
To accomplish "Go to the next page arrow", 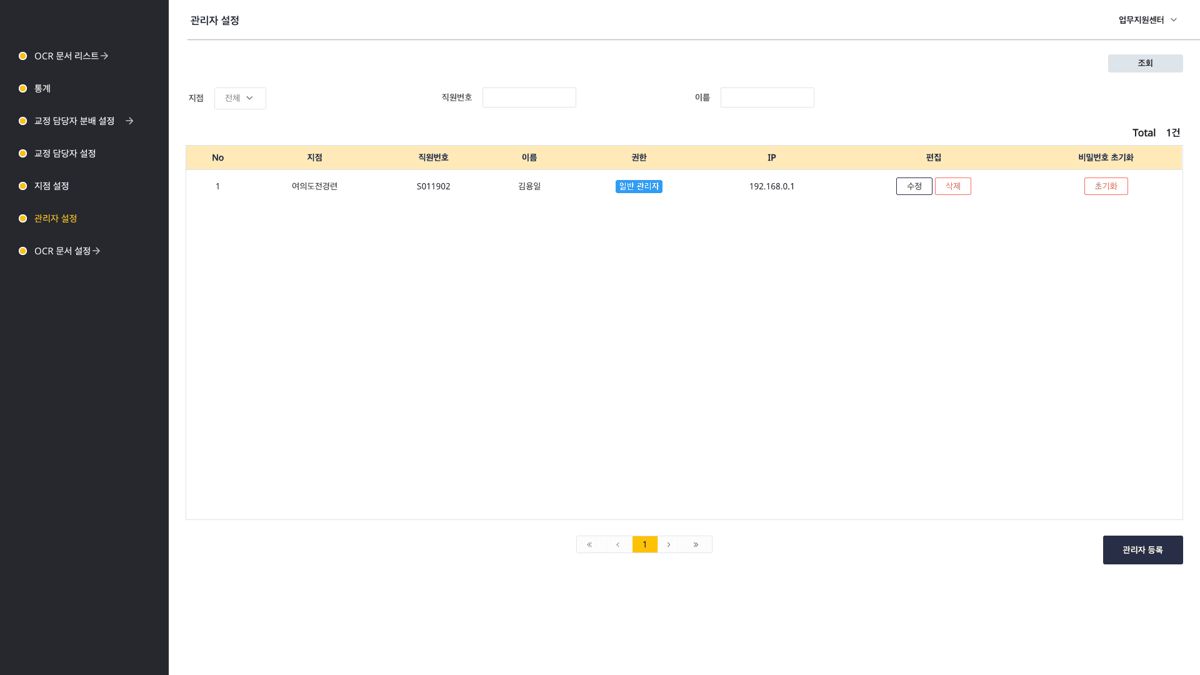I will click(669, 544).
